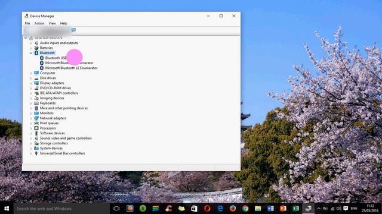Expand the Monitors category
Image resolution: width=382 pixels, height=214 pixels.
pos(31,114)
